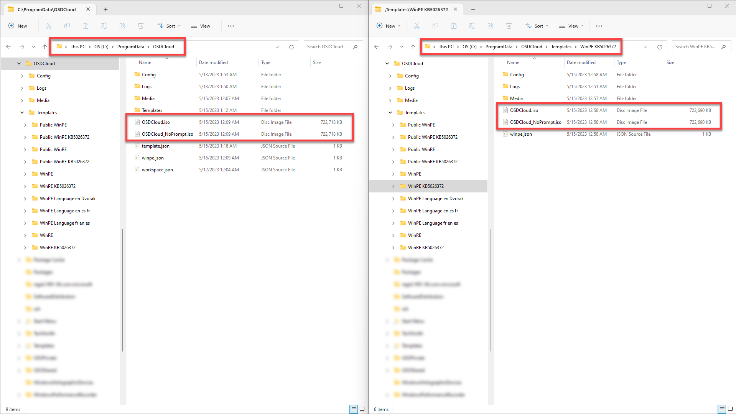
Task: Select the C:\ProgramData\OSDCloud tab
Action: (47, 9)
